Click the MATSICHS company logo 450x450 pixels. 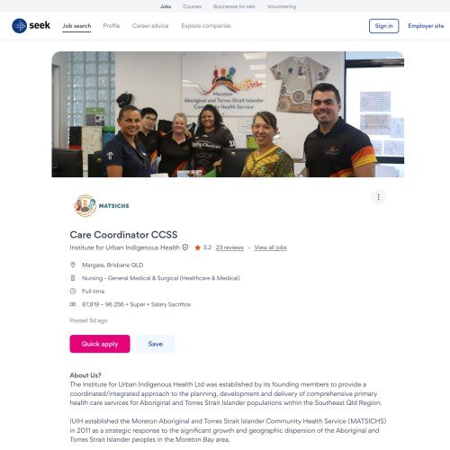102,205
